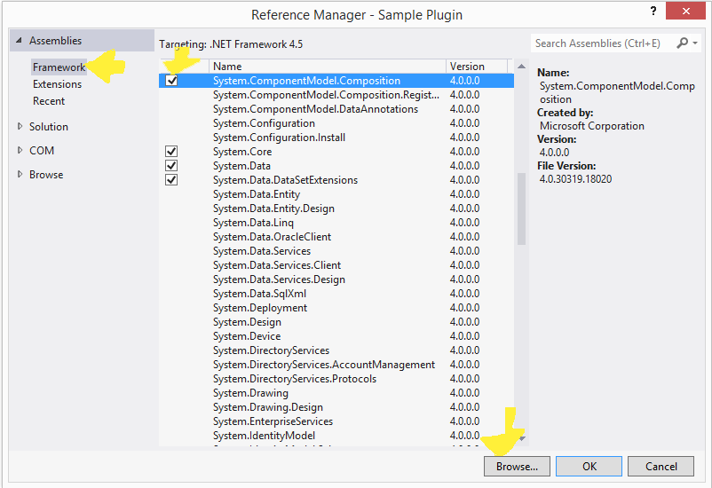Click the scrollbar down arrow
Viewport: 712px width, 488px height.
click(522, 438)
